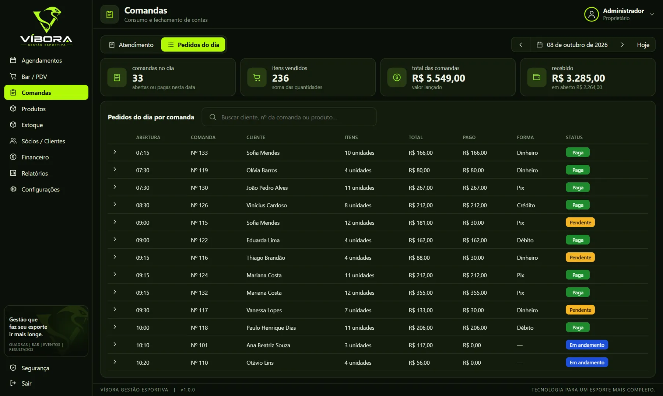663x396 pixels.
Task: Expand the row for comanda Nº 115
Action: click(x=115, y=222)
